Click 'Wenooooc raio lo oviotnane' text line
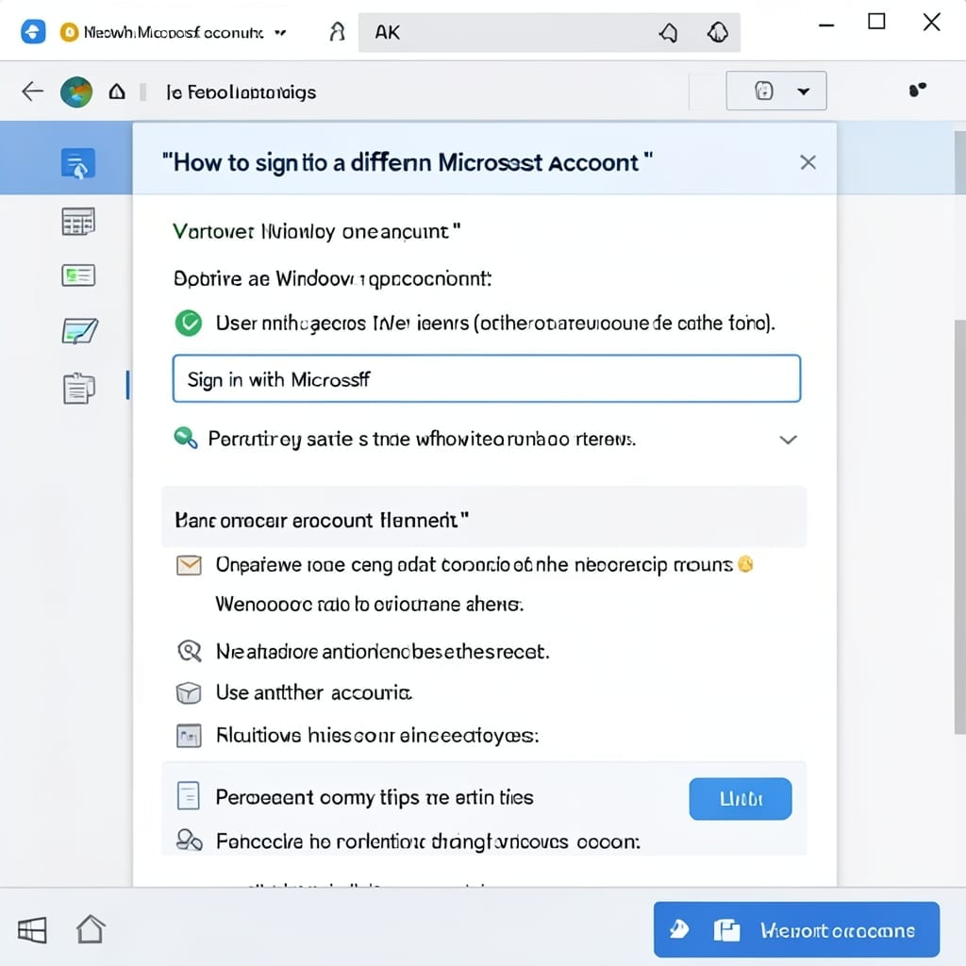The height and width of the screenshot is (966, 966). point(369,604)
